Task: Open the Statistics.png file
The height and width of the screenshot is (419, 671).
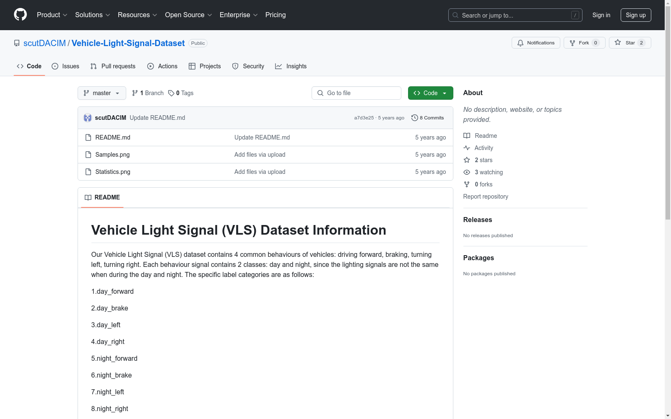Action: click(113, 172)
